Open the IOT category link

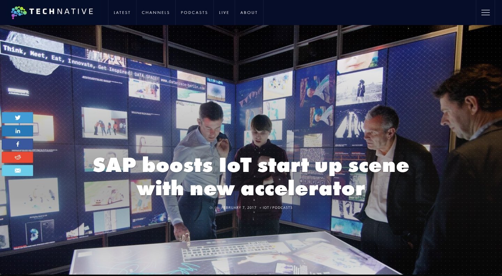click(x=266, y=208)
